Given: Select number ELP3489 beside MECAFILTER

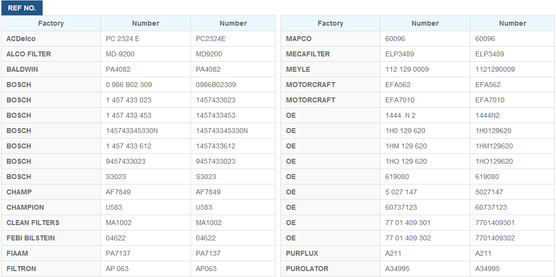Looking at the screenshot, I should pos(400,54).
